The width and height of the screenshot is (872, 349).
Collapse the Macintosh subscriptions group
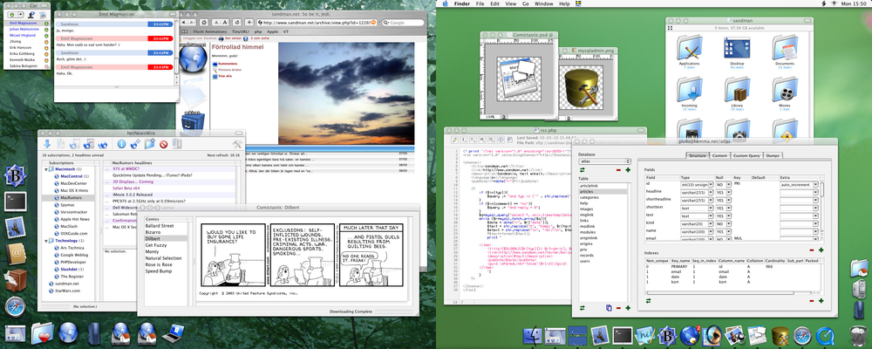point(45,168)
